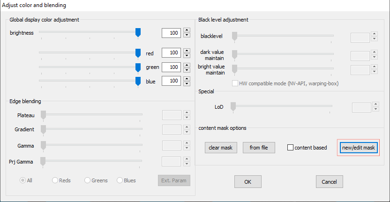The image size is (390, 202).
Task: Click the blue slider handle
Action: pos(138,81)
